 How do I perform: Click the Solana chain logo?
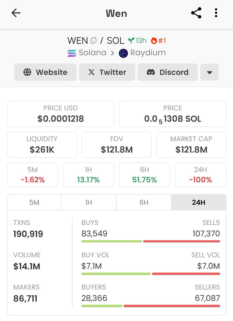tap(72, 53)
